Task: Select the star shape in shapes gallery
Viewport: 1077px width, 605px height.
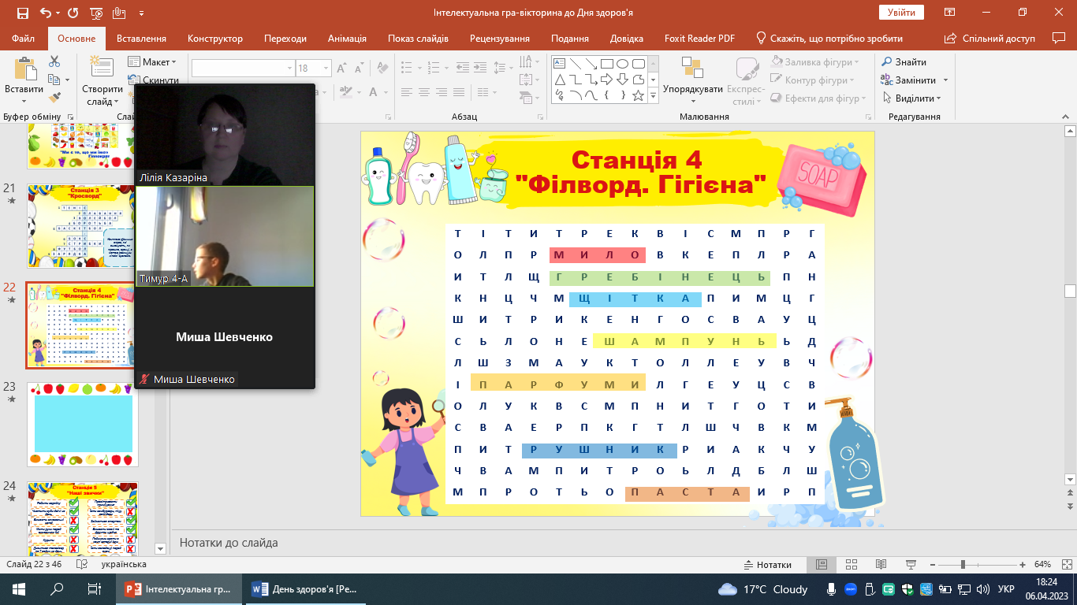Action: 638,96
